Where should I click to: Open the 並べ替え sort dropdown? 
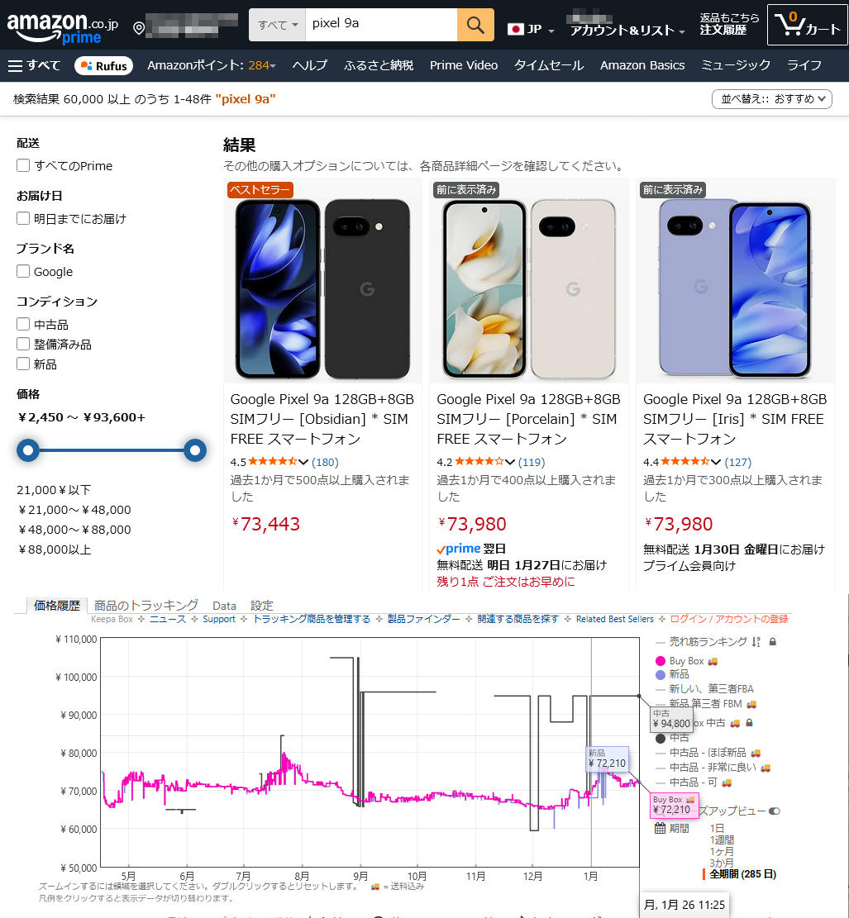(771, 99)
